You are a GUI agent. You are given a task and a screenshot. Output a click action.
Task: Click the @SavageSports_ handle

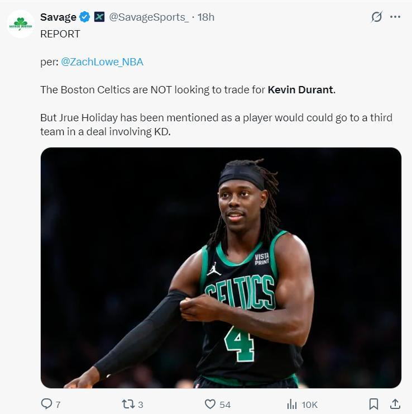[x=148, y=17]
